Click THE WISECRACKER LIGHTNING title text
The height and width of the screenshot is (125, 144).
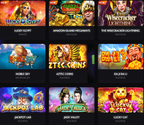120,31
